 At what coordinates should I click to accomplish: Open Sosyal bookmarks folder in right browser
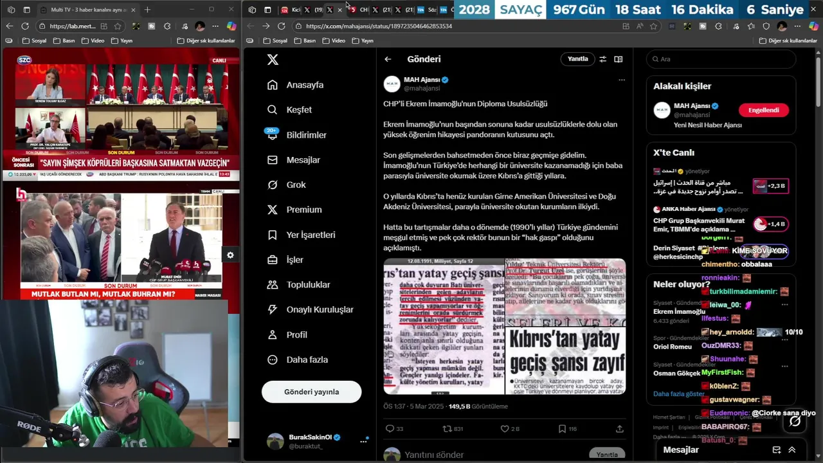275,41
